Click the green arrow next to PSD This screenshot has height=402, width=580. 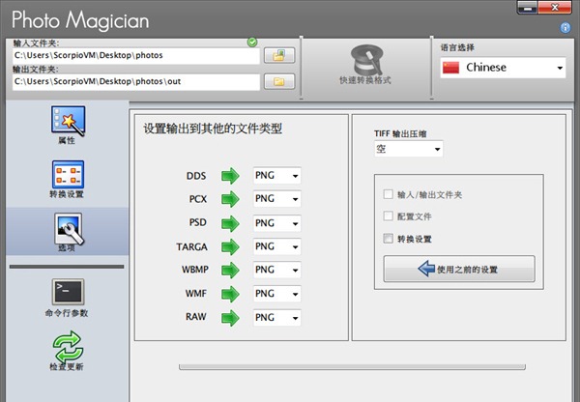(230, 223)
